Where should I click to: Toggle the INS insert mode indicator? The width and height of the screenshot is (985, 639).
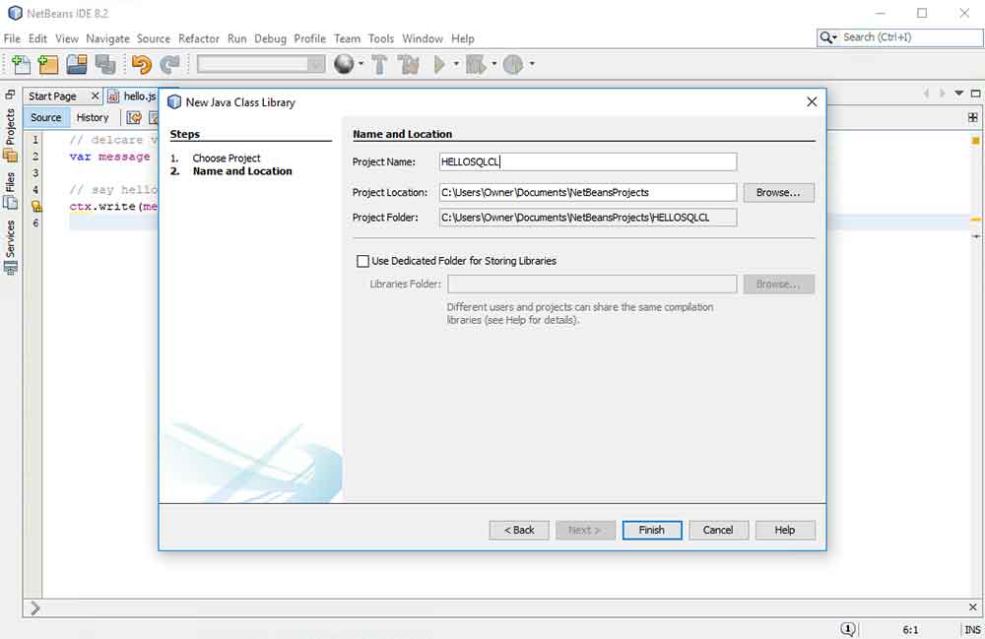click(x=972, y=629)
